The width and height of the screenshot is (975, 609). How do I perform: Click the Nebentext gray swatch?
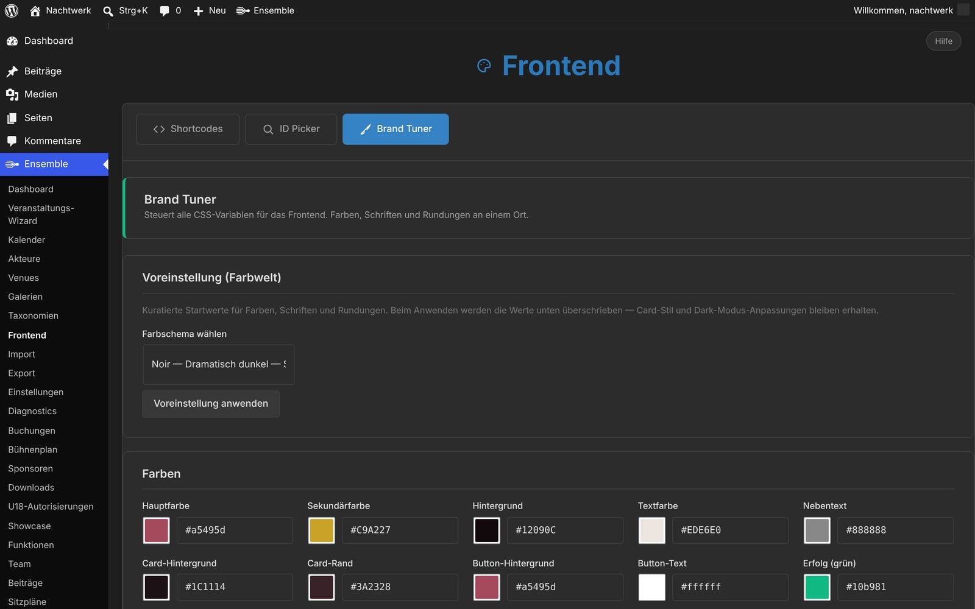(x=817, y=530)
